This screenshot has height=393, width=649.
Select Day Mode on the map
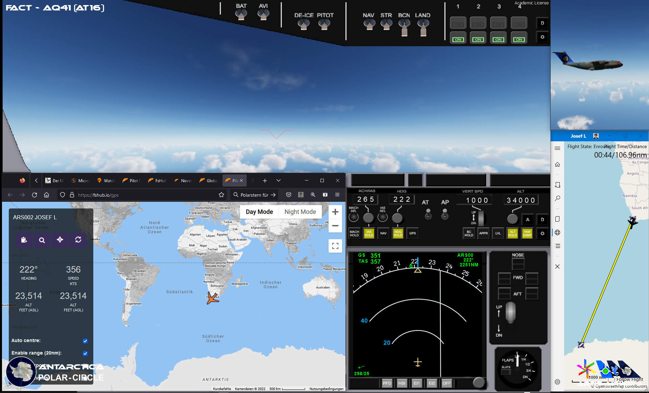[x=259, y=212]
